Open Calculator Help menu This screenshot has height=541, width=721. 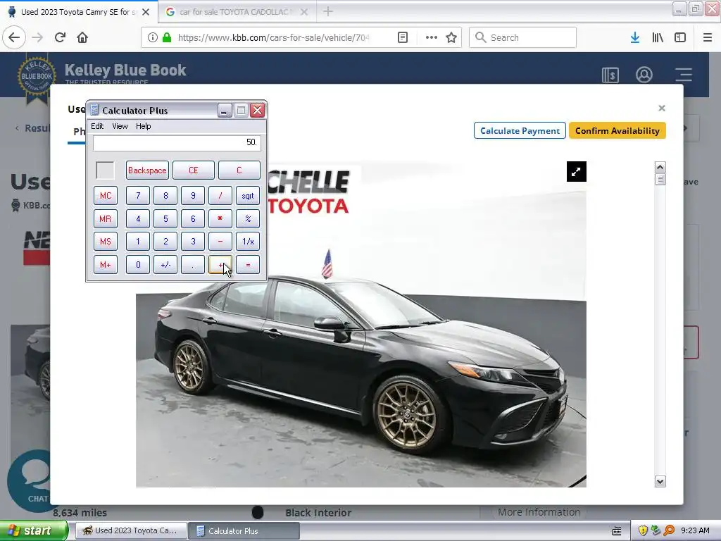click(x=144, y=126)
